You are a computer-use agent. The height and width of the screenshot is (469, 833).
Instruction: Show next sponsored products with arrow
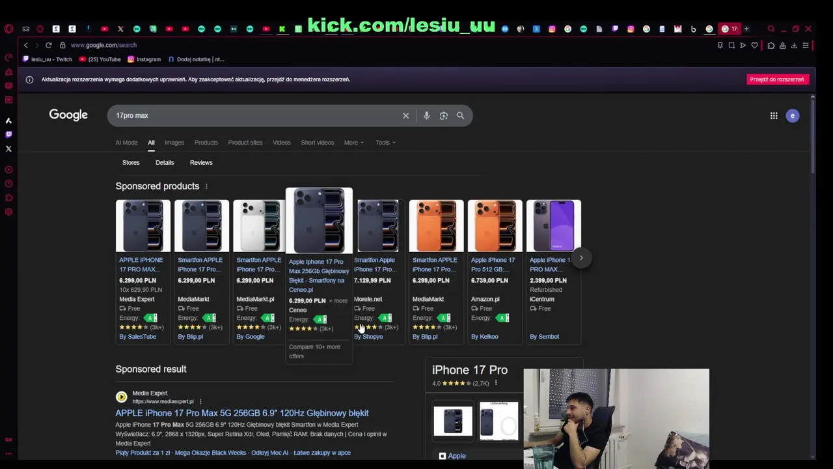(x=581, y=258)
